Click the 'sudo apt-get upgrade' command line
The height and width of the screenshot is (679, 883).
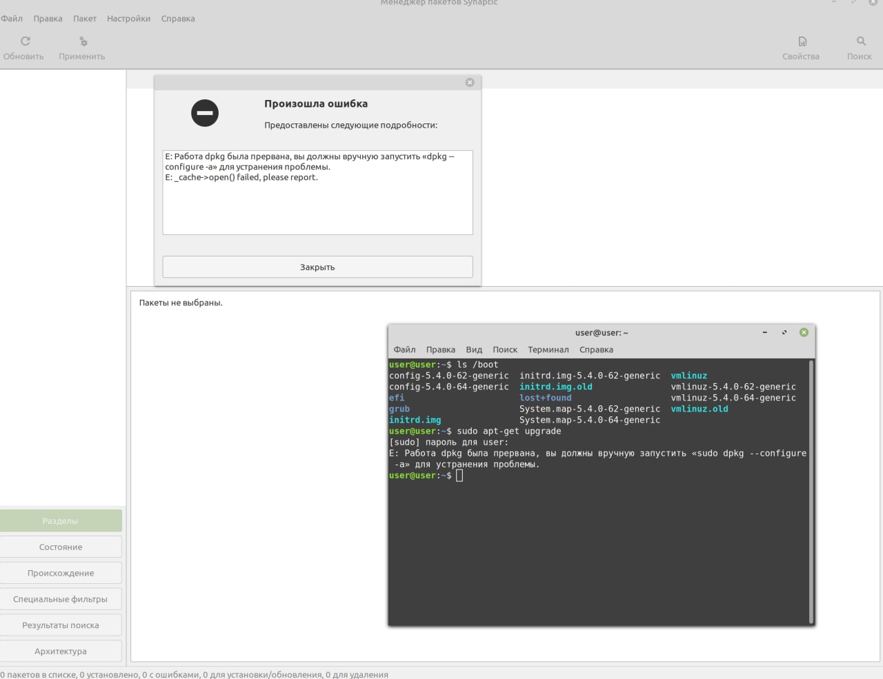point(509,431)
